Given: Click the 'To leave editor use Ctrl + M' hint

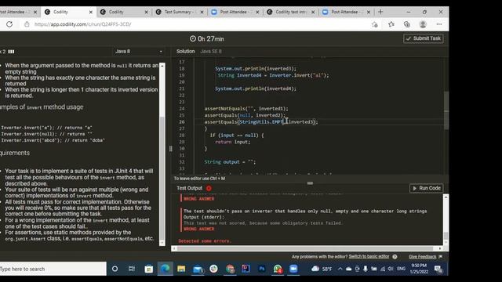Looking at the screenshot, I should click(199, 179).
